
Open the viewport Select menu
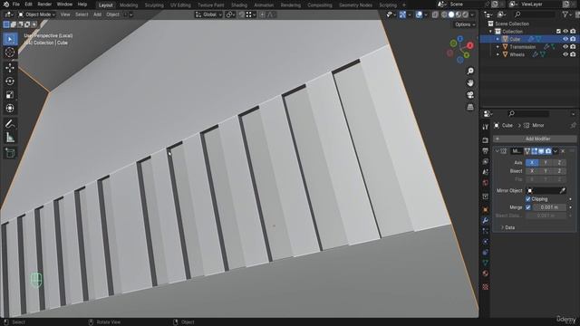(82, 14)
